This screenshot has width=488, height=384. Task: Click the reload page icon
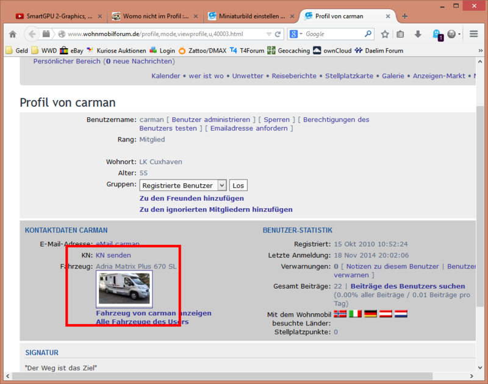click(x=278, y=34)
